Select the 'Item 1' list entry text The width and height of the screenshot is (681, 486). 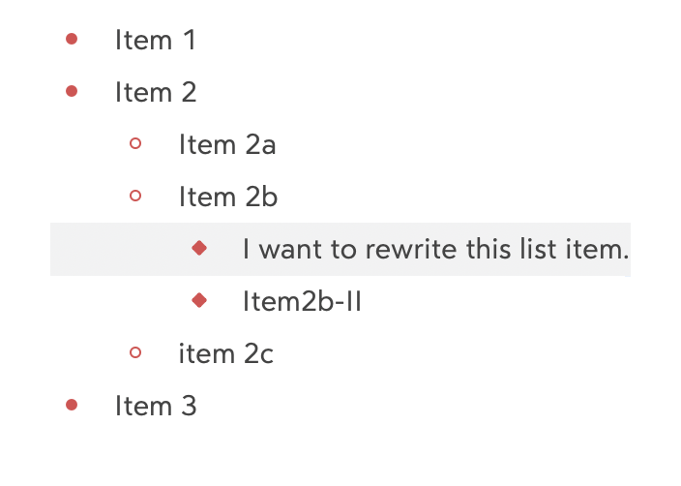point(155,41)
